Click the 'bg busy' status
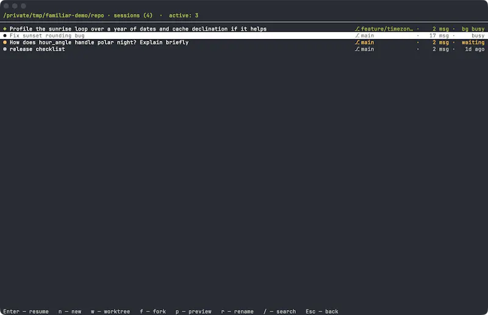This screenshot has width=488, height=315. click(x=473, y=29)
